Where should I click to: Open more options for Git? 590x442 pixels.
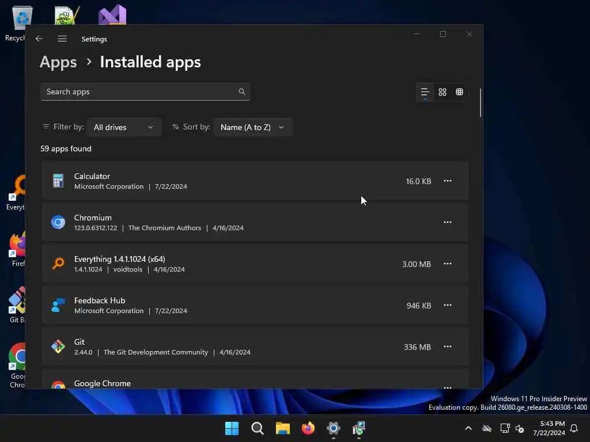[447, 346]
